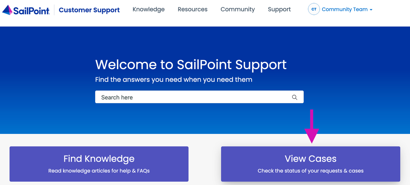410x185 pixels.
Task: Click 'Read knowledge articles for help & FAQs'
Action: 99,171
